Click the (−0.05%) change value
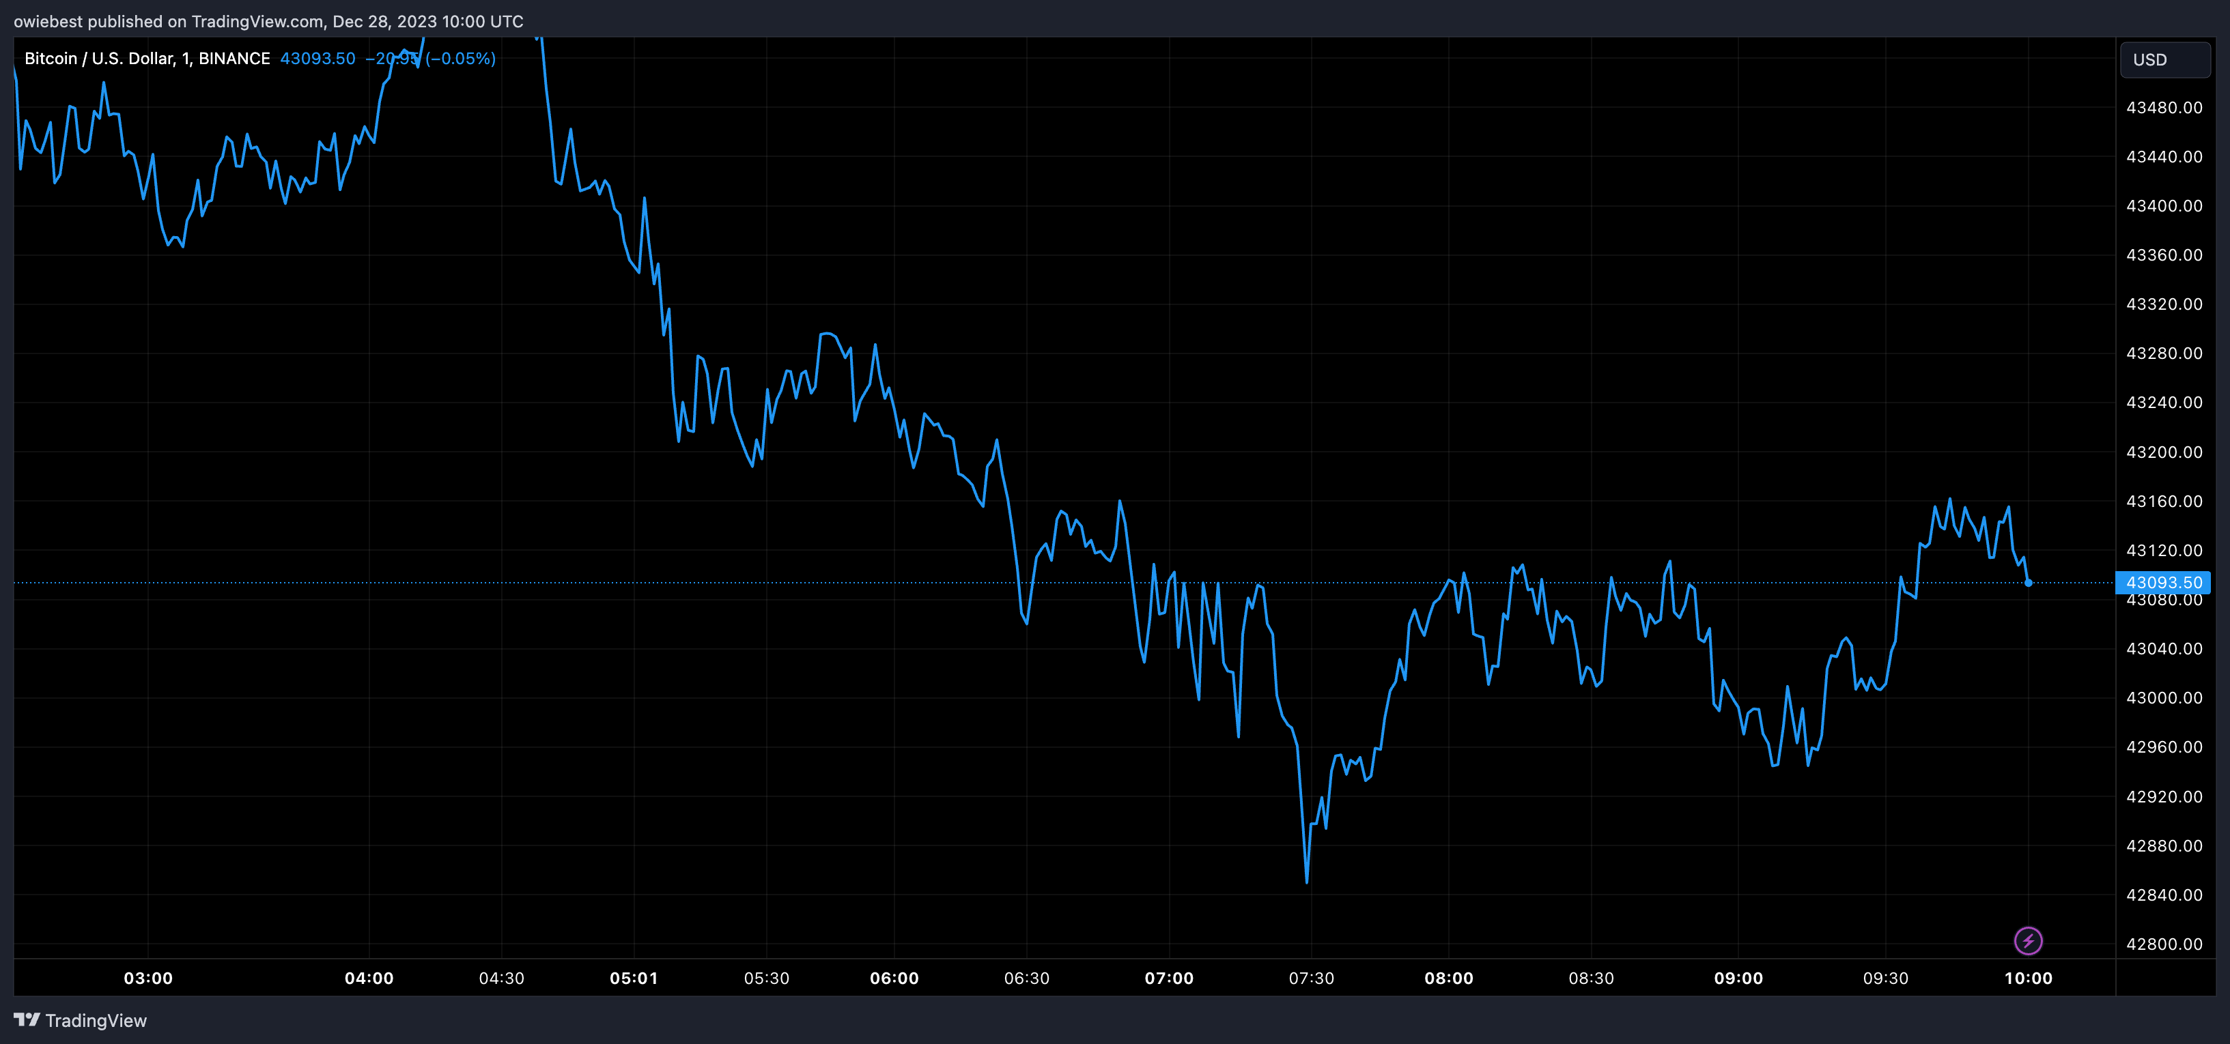The width and height of the screenshot is (2230, 1044). coord(460,58)
